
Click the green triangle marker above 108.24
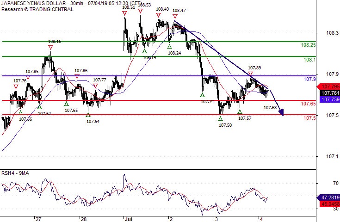[x=169, y=46]
